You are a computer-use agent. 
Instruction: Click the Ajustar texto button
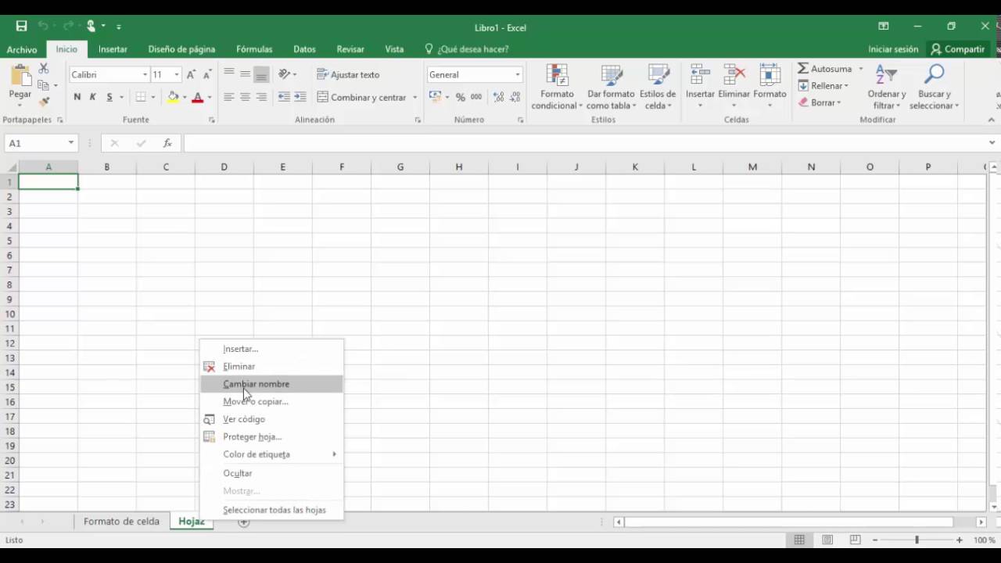(348, 74)
